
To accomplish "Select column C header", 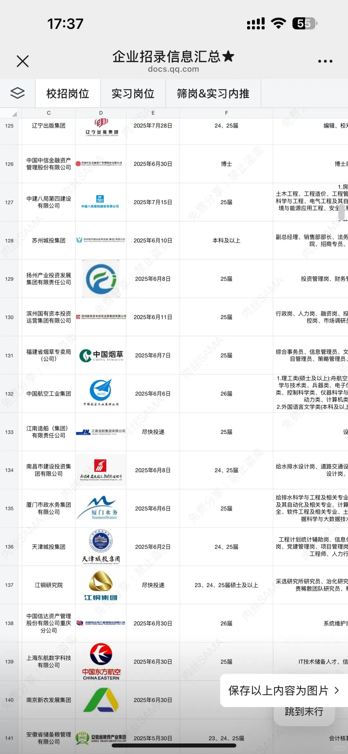I will coord(49,113).
